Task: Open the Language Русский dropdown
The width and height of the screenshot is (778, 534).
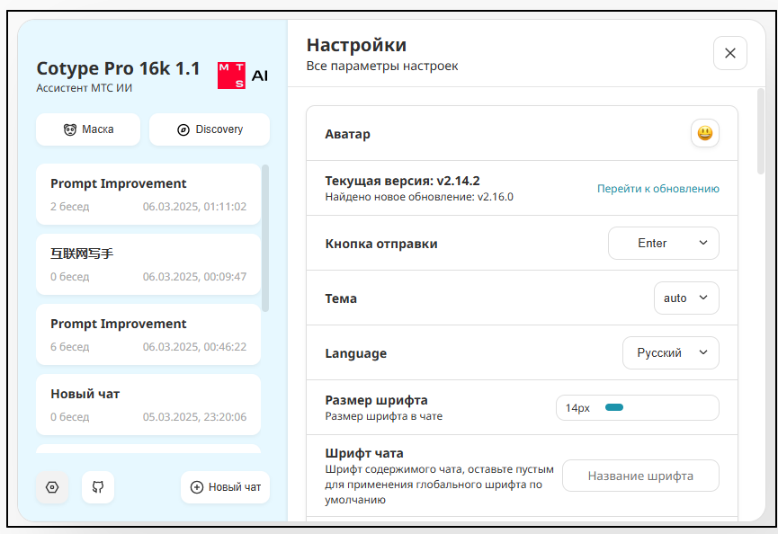Action: tap(670, 353)
